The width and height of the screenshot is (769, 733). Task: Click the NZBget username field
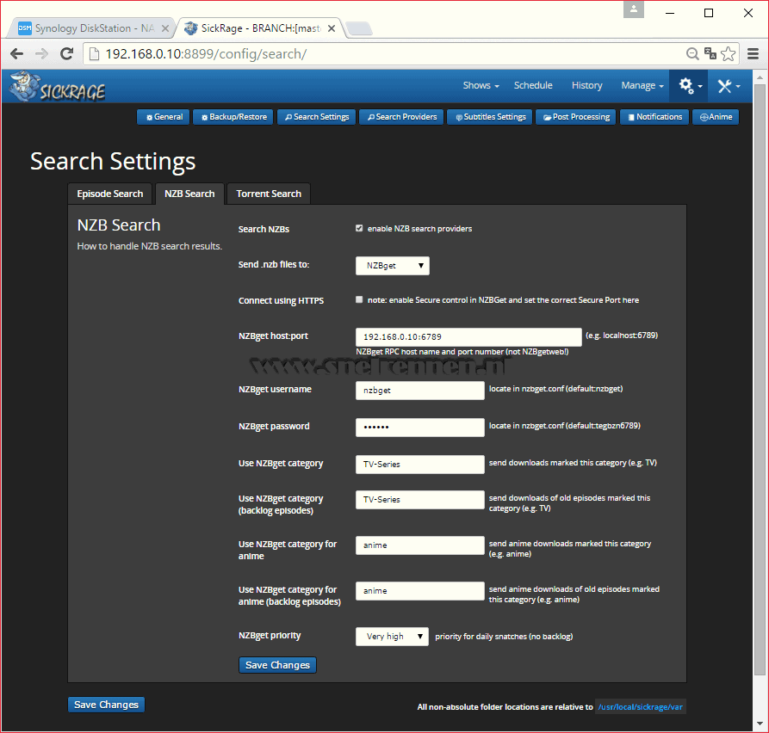point(420,391)
